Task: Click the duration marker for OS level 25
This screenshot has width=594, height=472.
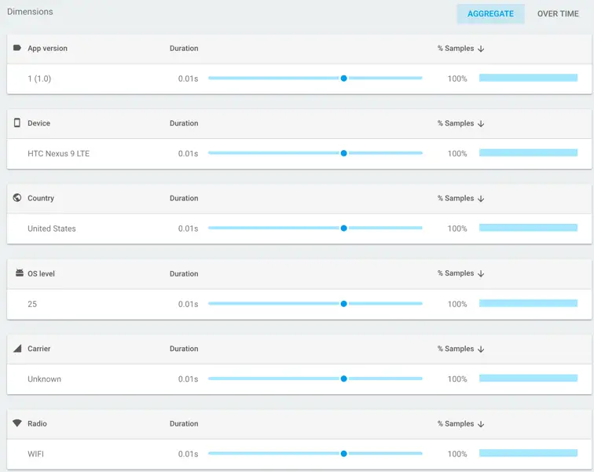Action: [343, 304]
